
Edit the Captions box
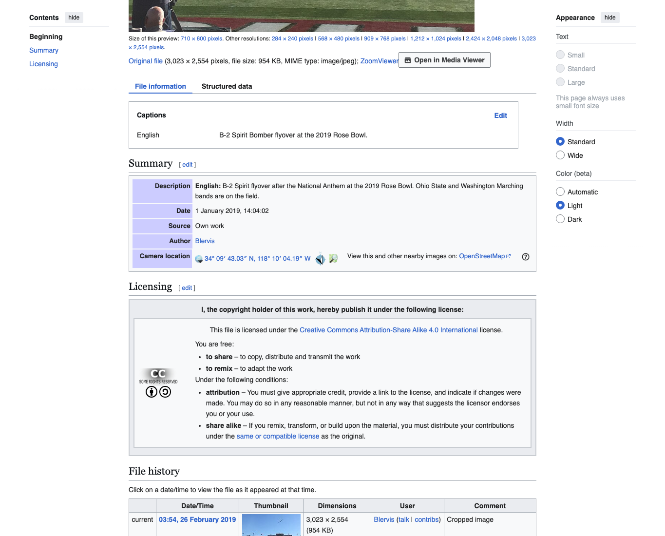[x=500, y=115]
